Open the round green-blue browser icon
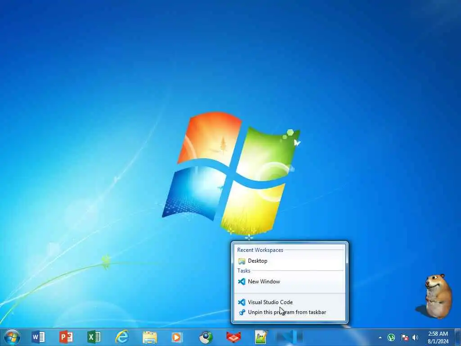This screenshot has height=346, width=461. coord(206,337)
